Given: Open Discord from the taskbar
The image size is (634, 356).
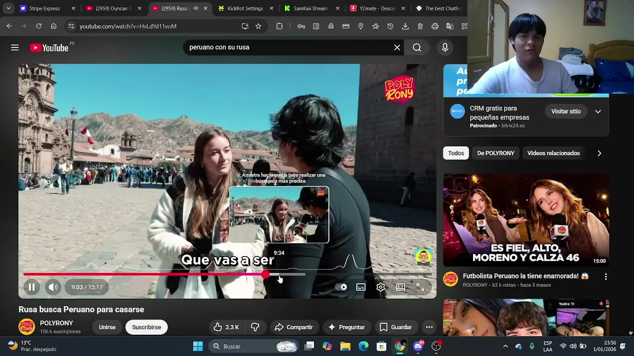Looking at the screenshot, I should point(418,346).
